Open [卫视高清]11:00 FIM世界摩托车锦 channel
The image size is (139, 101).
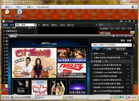108,73
